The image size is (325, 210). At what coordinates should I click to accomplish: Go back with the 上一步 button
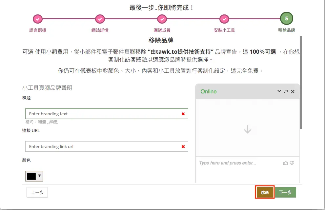click(x=37, y=192)
